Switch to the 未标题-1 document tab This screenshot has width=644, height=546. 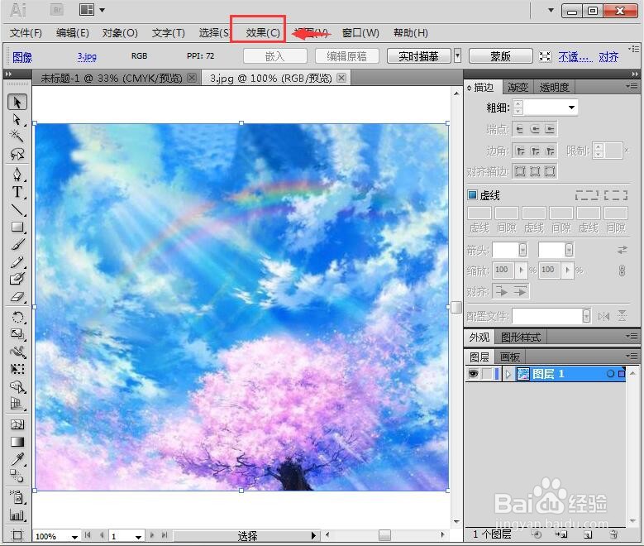(x=112, y=78)
